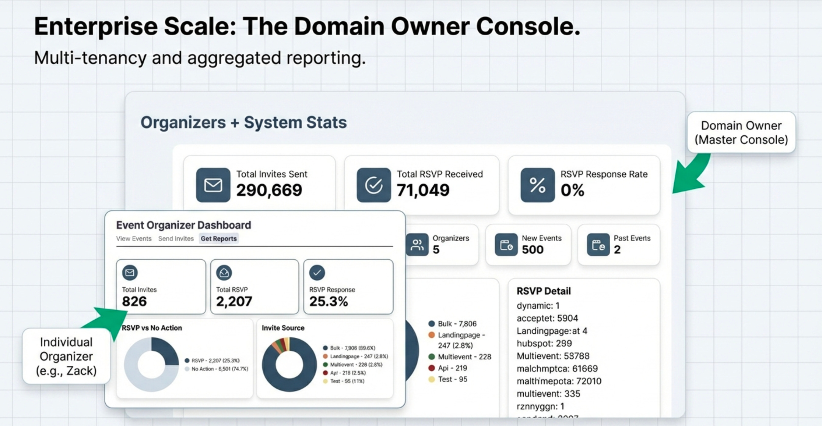Click the Domain Owner (Master Console) label
The width and height of the screenshot is (822, 426).
tap(741, 132)
